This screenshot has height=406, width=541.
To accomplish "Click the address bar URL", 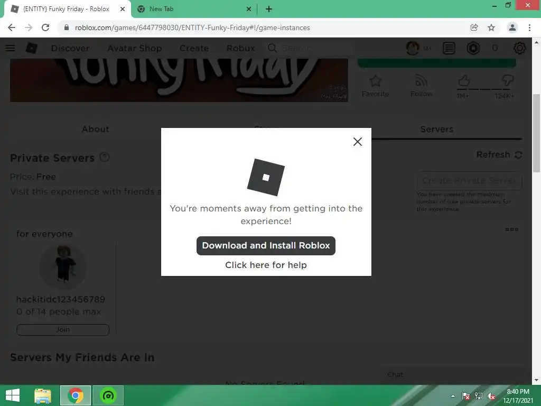I will pyautogui.click(x=192, y=27).
